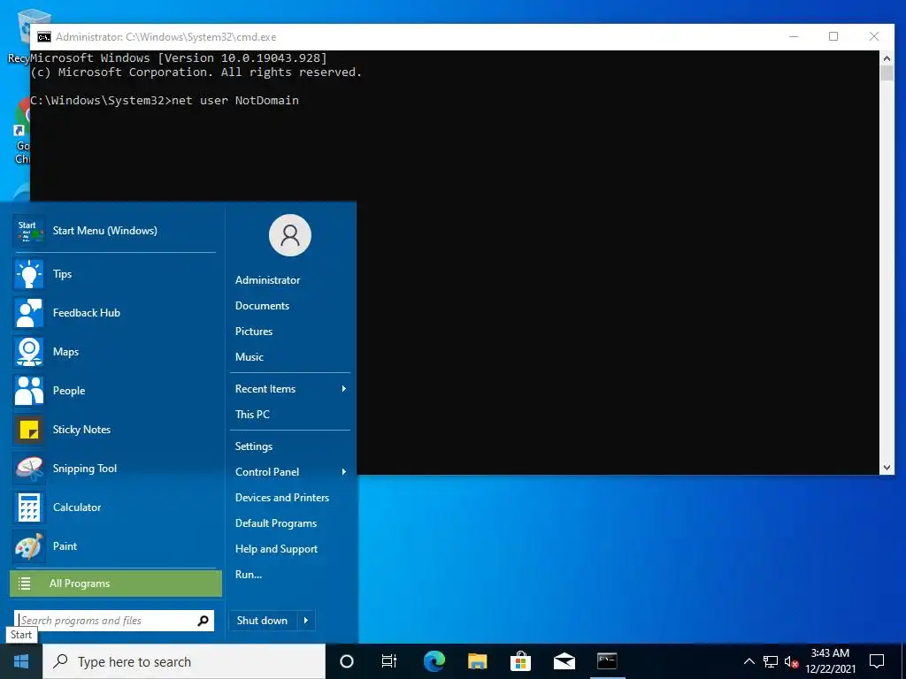Image resolution: width=906 pixels, height=679 pixels.
Task: Expand All Programs list
Action: tap(116, 584)
